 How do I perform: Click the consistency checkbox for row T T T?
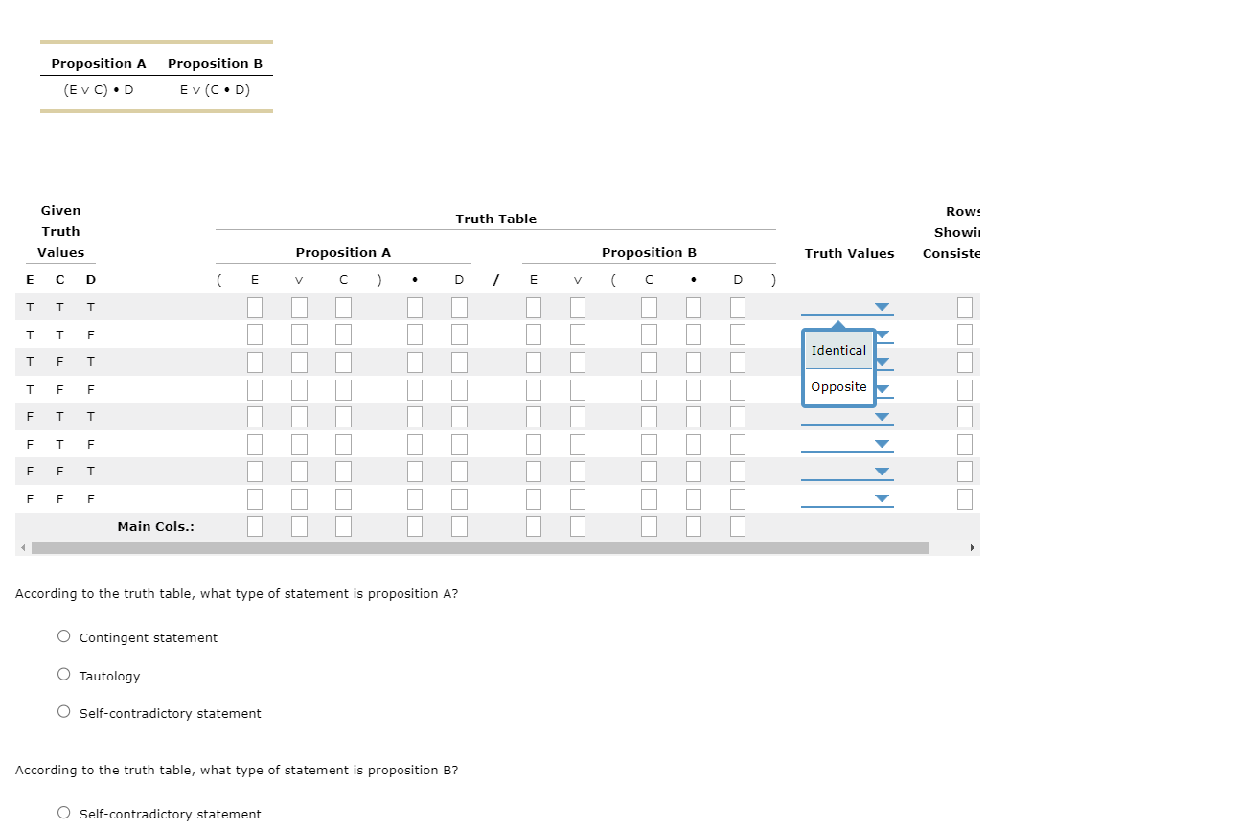click(965, 307)
